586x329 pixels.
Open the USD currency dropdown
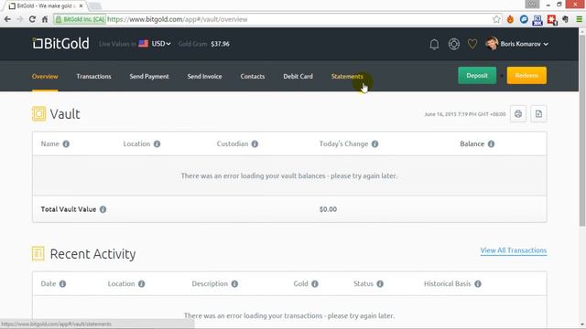click(161, 44)
